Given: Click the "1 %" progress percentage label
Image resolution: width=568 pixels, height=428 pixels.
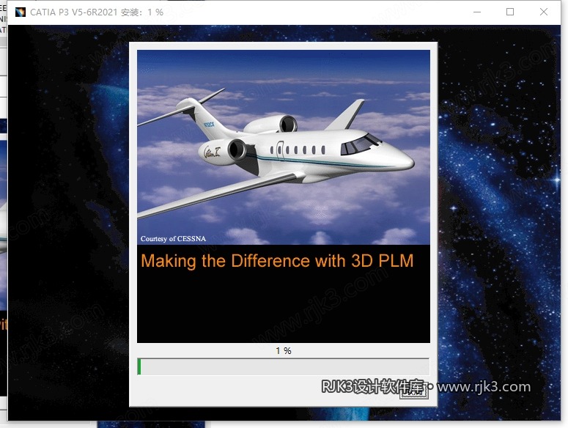Looking at the screenshot, I should click(x=284, y=350).
